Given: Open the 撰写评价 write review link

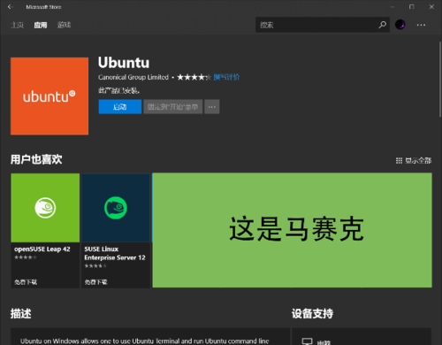Looking at the screenshot, I should (x=226, y=77).
